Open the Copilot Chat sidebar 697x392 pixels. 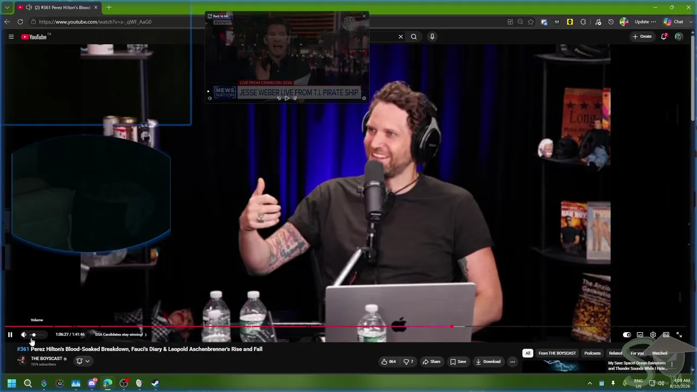674,22
